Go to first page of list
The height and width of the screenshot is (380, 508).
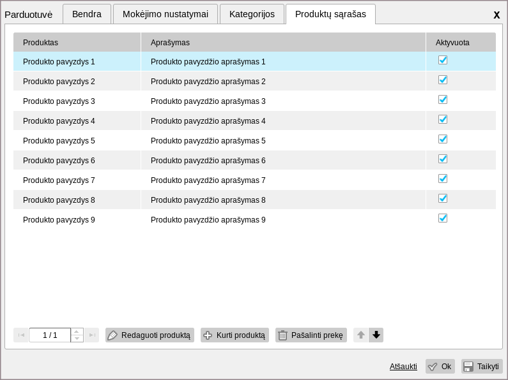pyautogui.click(x=21, y=335)
